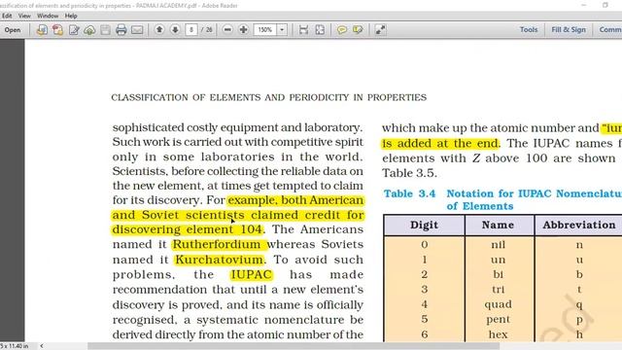Send the file via envelope email icon
Screen dimensions: 622x350
click(137, 30)
